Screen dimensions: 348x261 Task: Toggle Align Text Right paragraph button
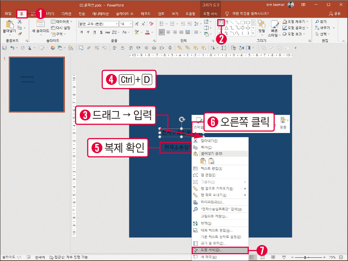[175, 32]
